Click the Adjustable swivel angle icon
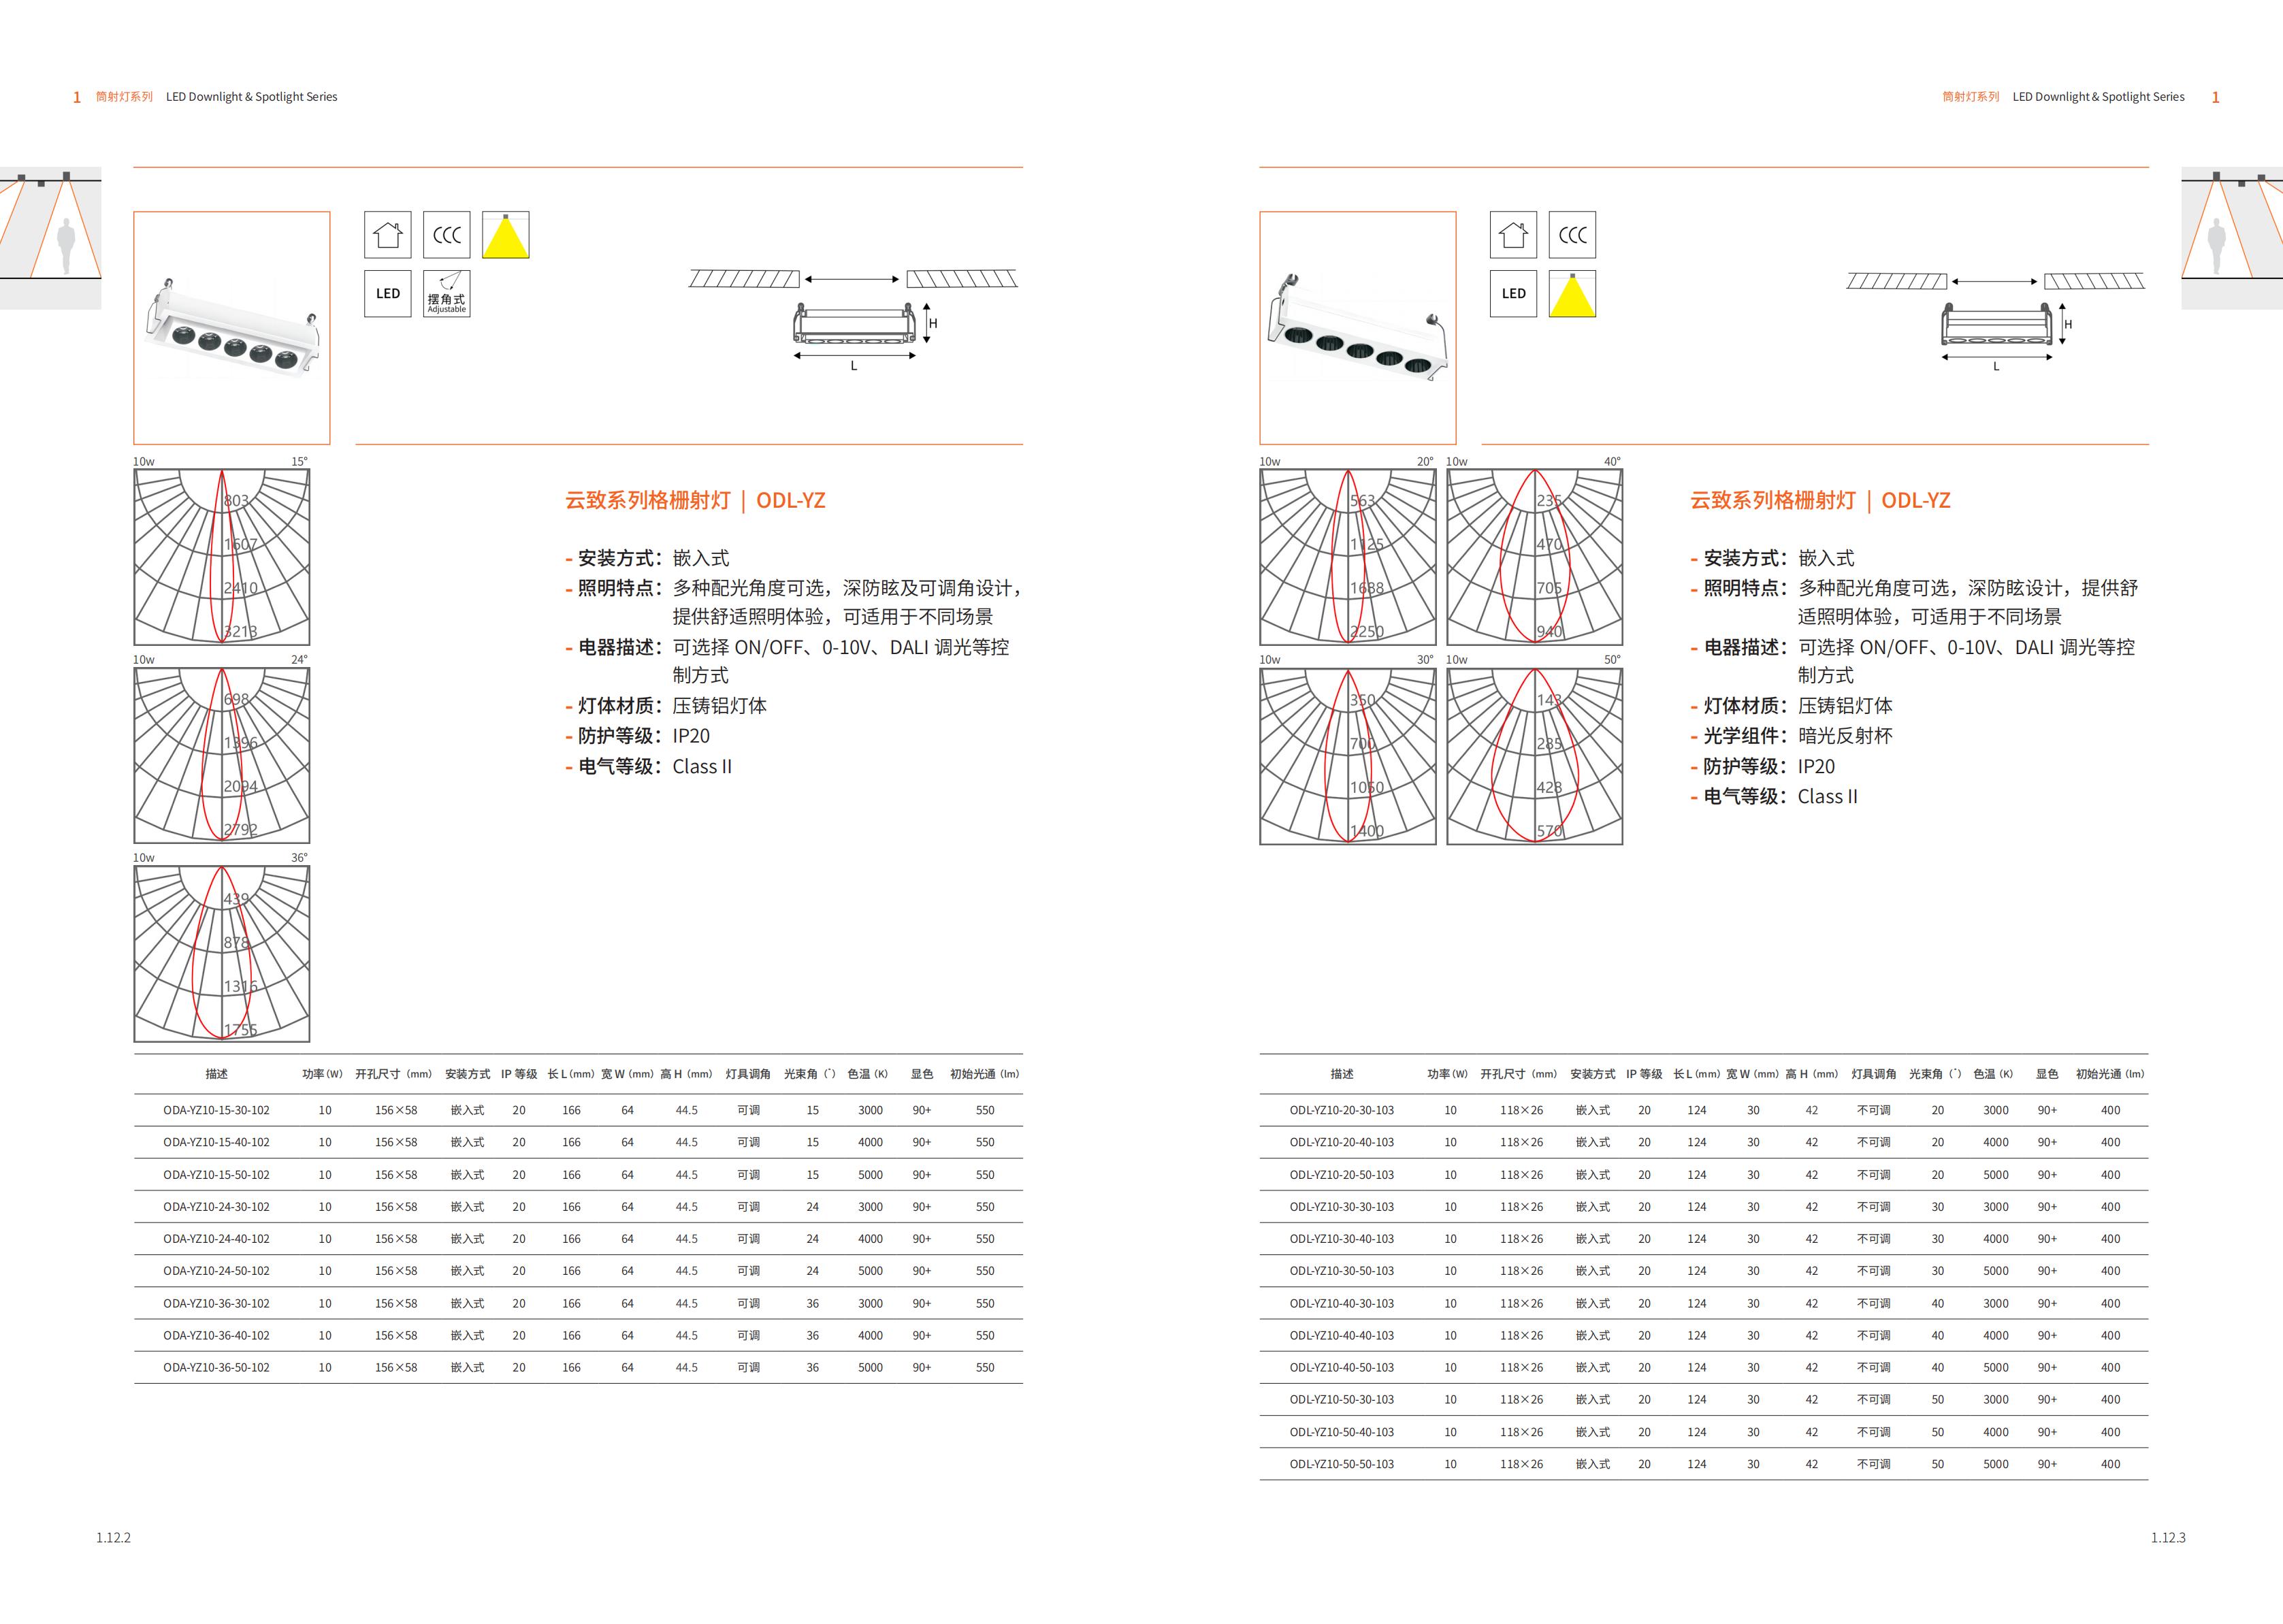2283x1624 pixels. (x=446, y=294)
